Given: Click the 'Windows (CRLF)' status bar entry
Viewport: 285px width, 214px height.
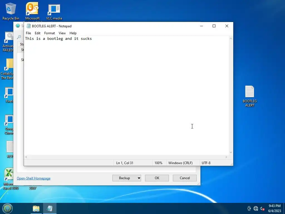Looking at the screenshot, I should [x=180, y=163].
